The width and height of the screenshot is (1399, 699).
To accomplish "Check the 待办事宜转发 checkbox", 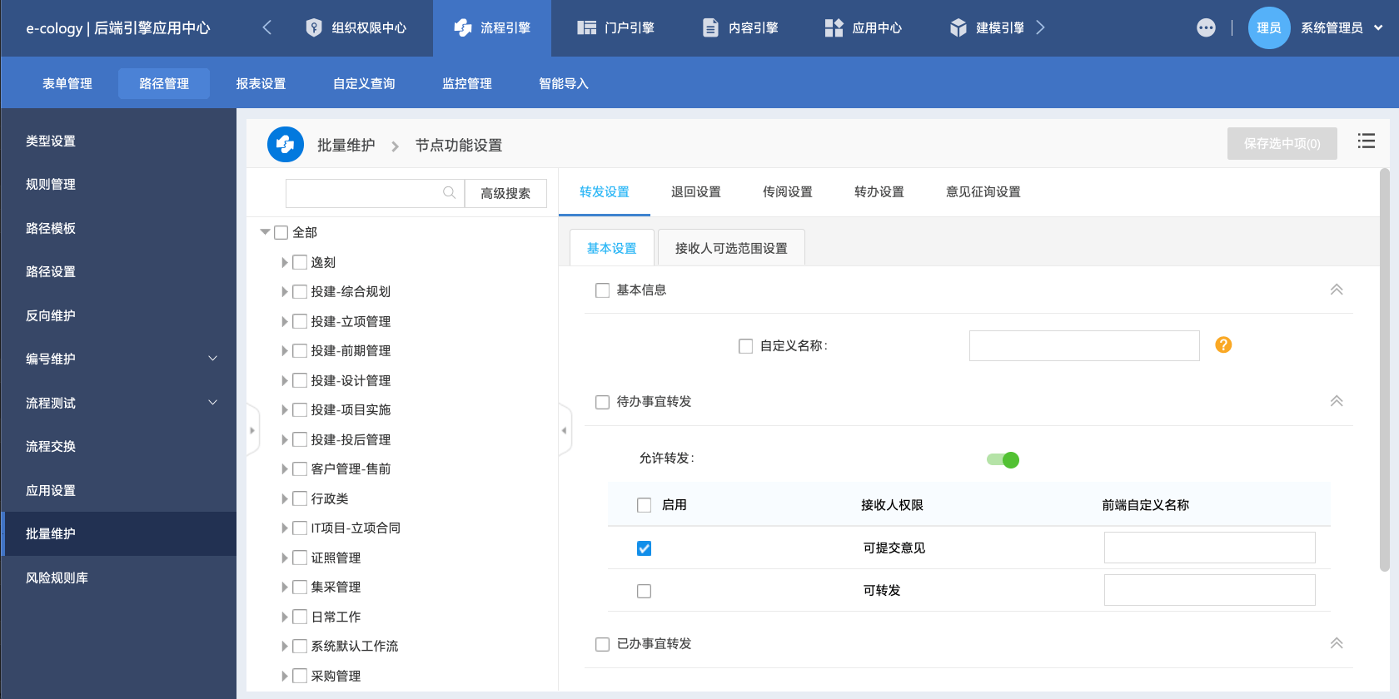I will click(602, 402).
